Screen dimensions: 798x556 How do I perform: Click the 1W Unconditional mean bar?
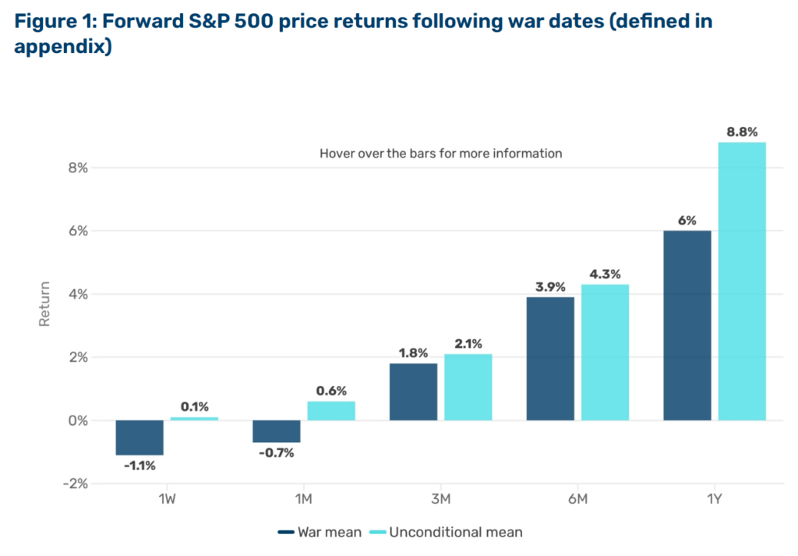194,419
